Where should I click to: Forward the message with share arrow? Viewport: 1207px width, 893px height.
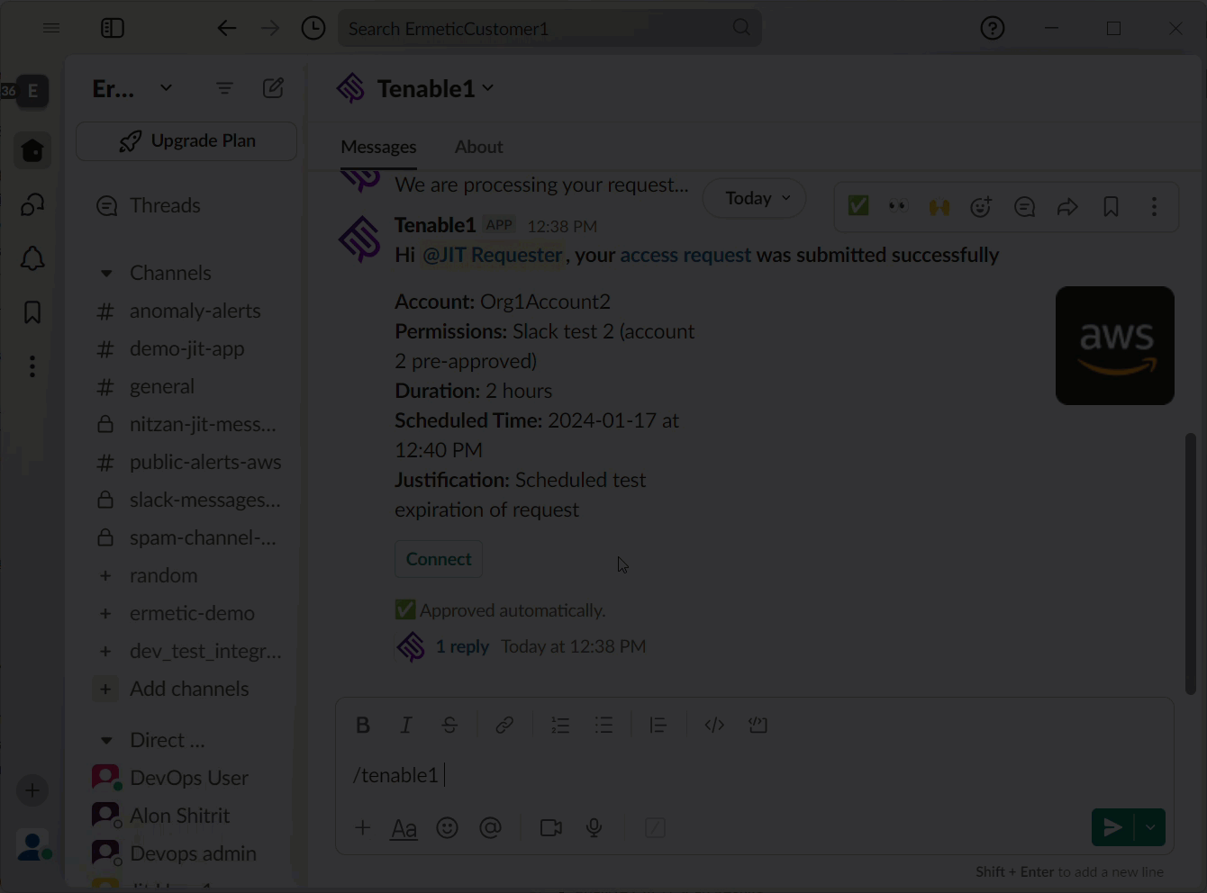[x=1067, y=206]
